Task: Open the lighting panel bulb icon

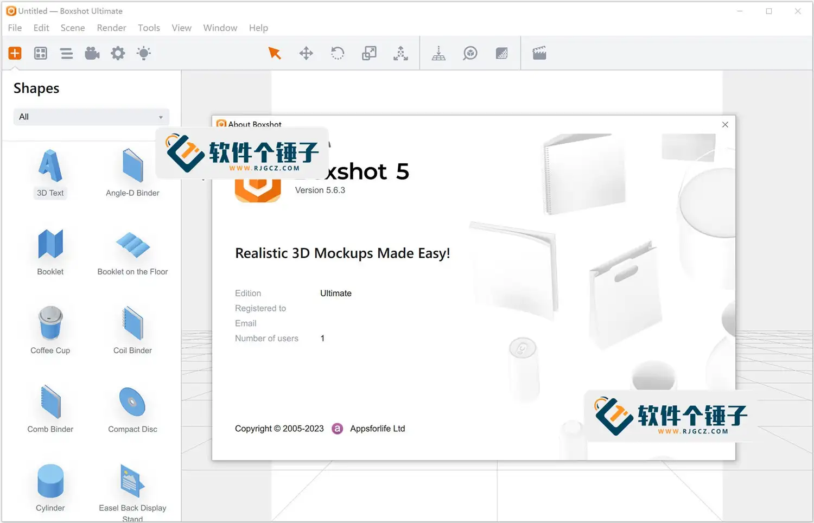Action: (144, 53)
